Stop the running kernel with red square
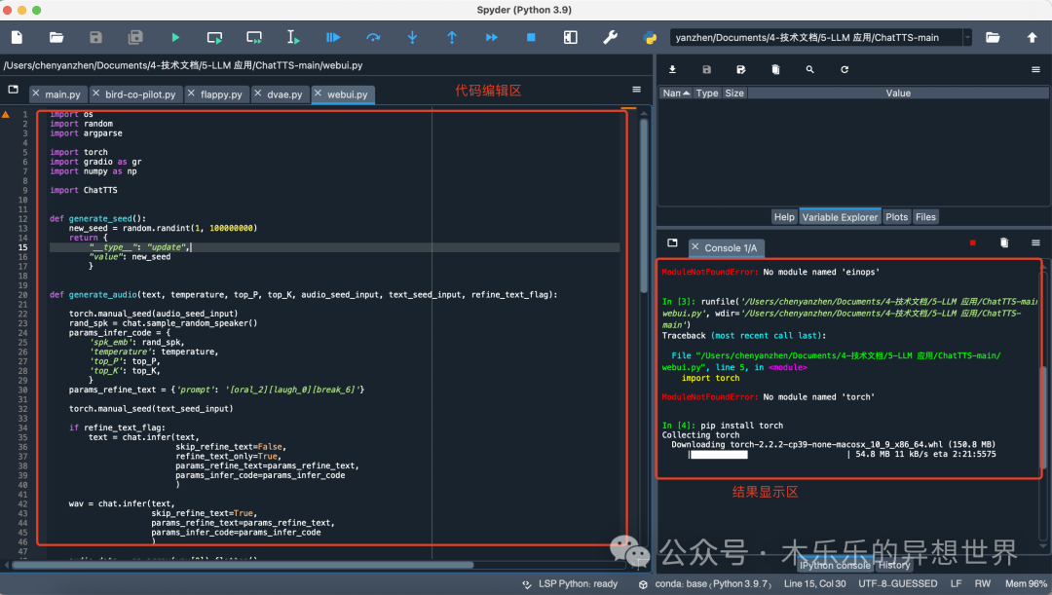 (972, 242)
